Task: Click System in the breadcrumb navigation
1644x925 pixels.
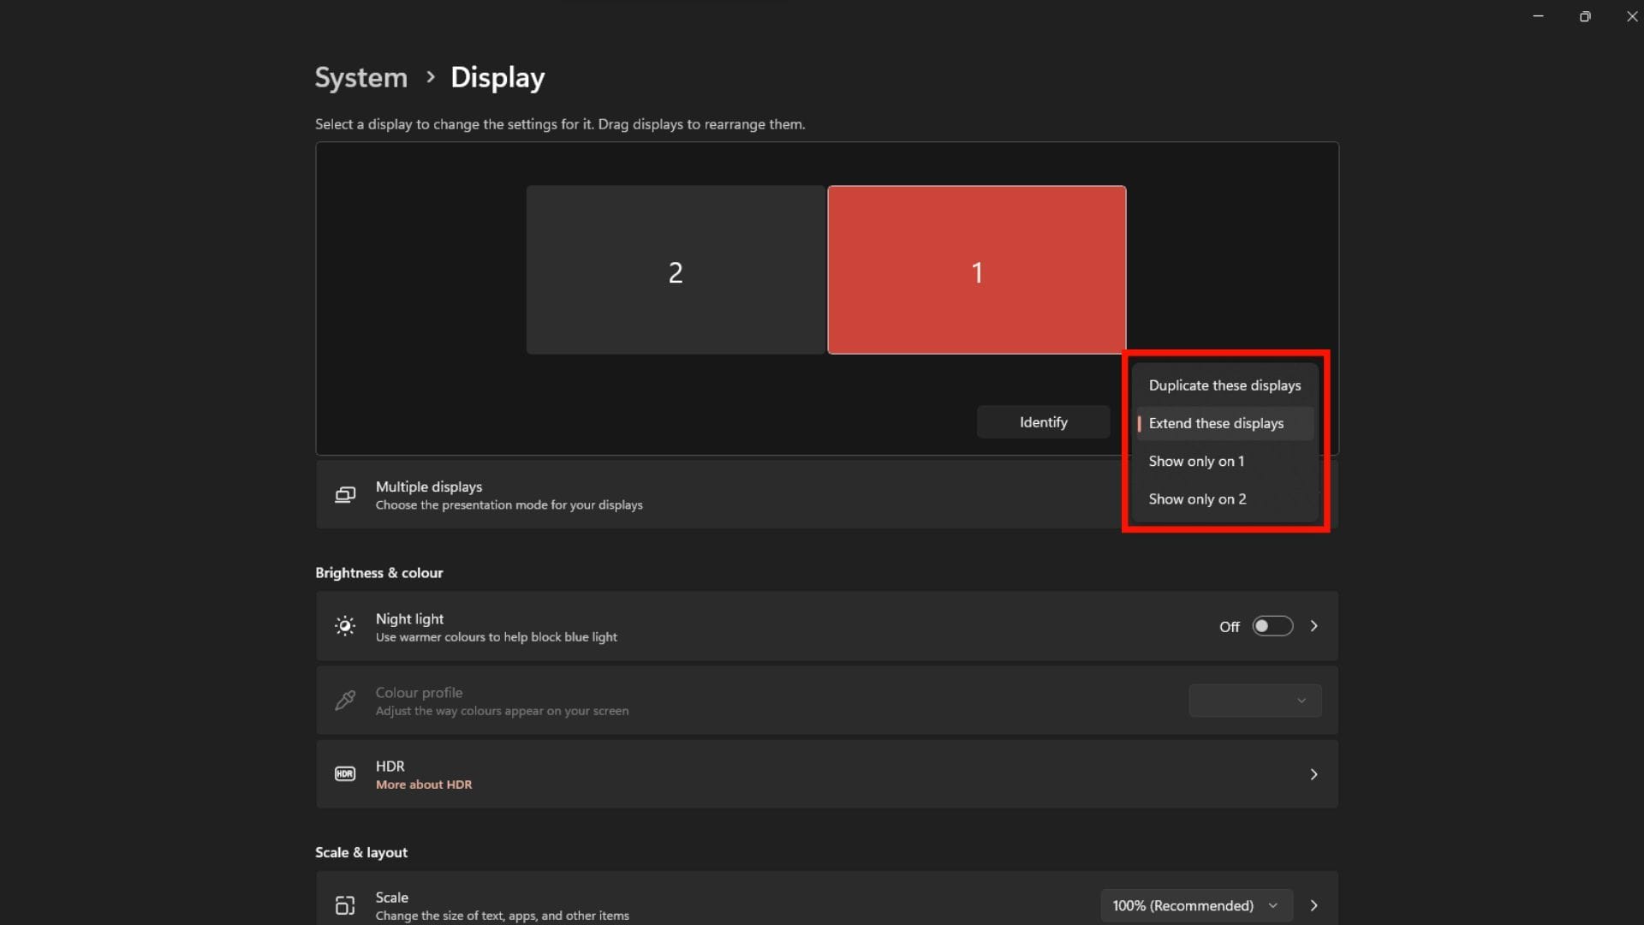Action: [x=360, y=77]
